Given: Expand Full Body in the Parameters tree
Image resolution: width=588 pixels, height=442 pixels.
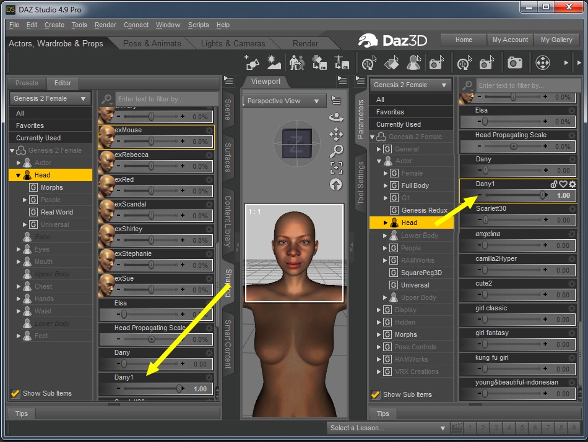Looking at the screenshot, I should click(385, 185).
